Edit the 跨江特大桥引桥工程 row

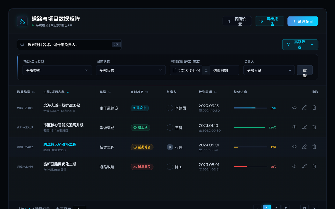click(304, 147)
